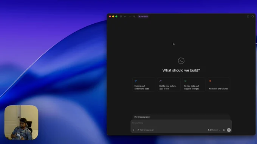Click the Codex logo above the heading
Screen dimensions: 257x144
[181, 61]
